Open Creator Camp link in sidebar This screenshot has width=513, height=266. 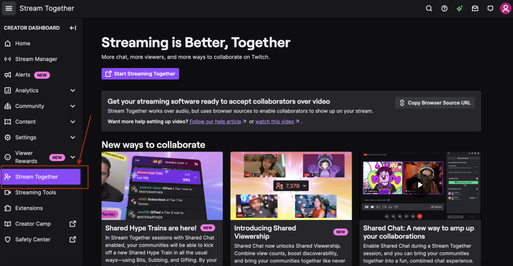[x=40, y=224]
